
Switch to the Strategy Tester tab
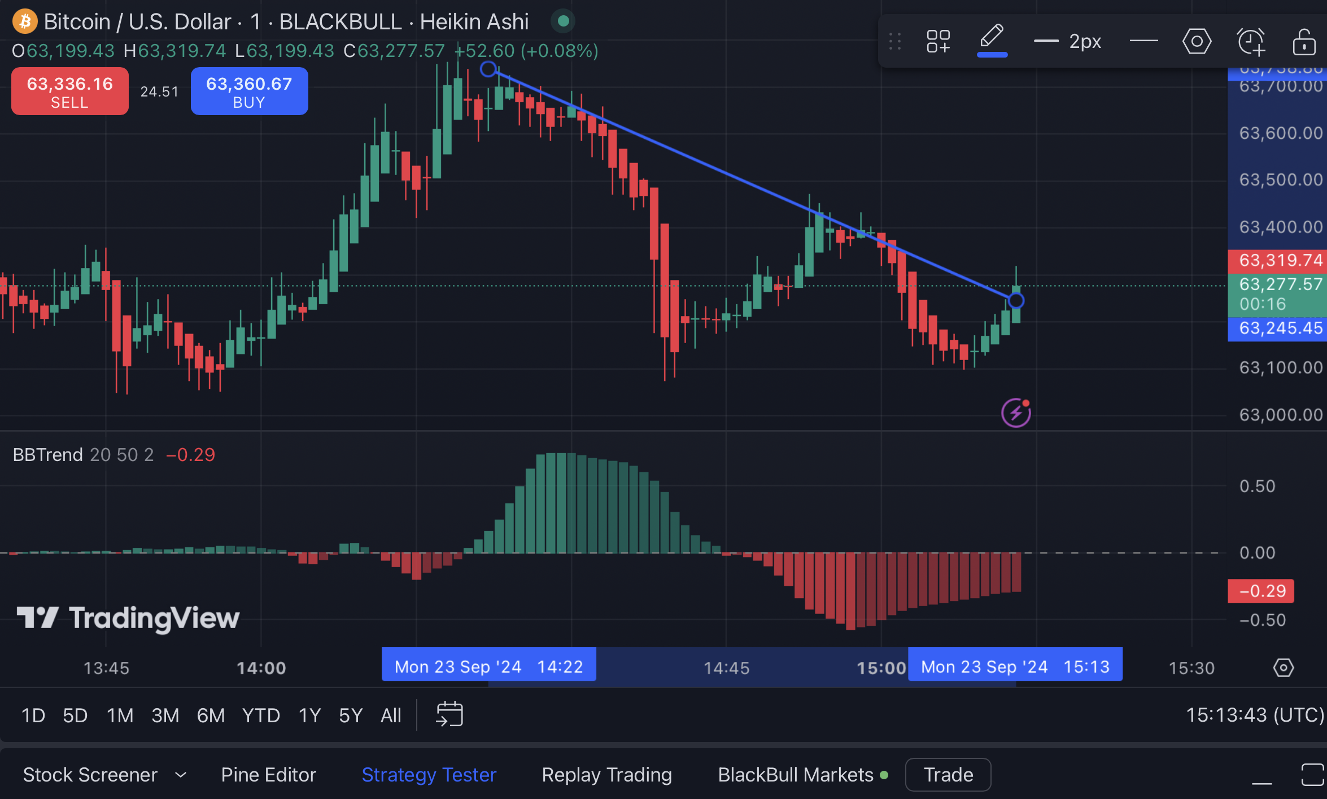[x=429, y=775]
